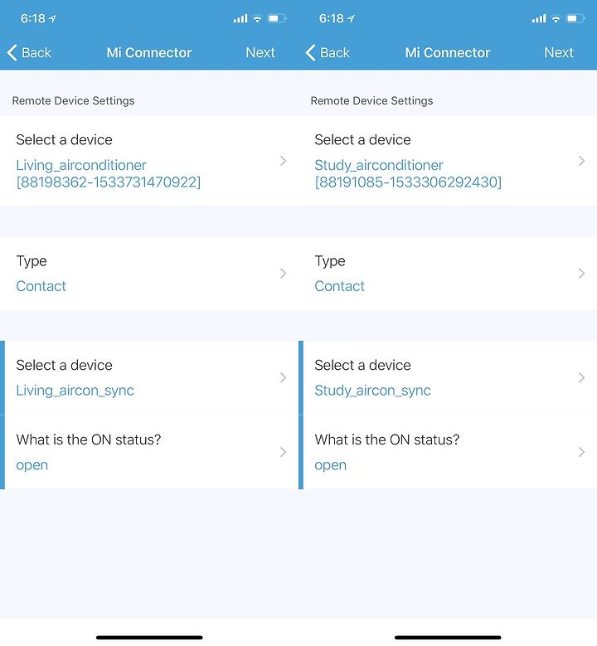Select Living_airconditioner device ID text
The image size is (597, 646).
[x=109, y=182]
